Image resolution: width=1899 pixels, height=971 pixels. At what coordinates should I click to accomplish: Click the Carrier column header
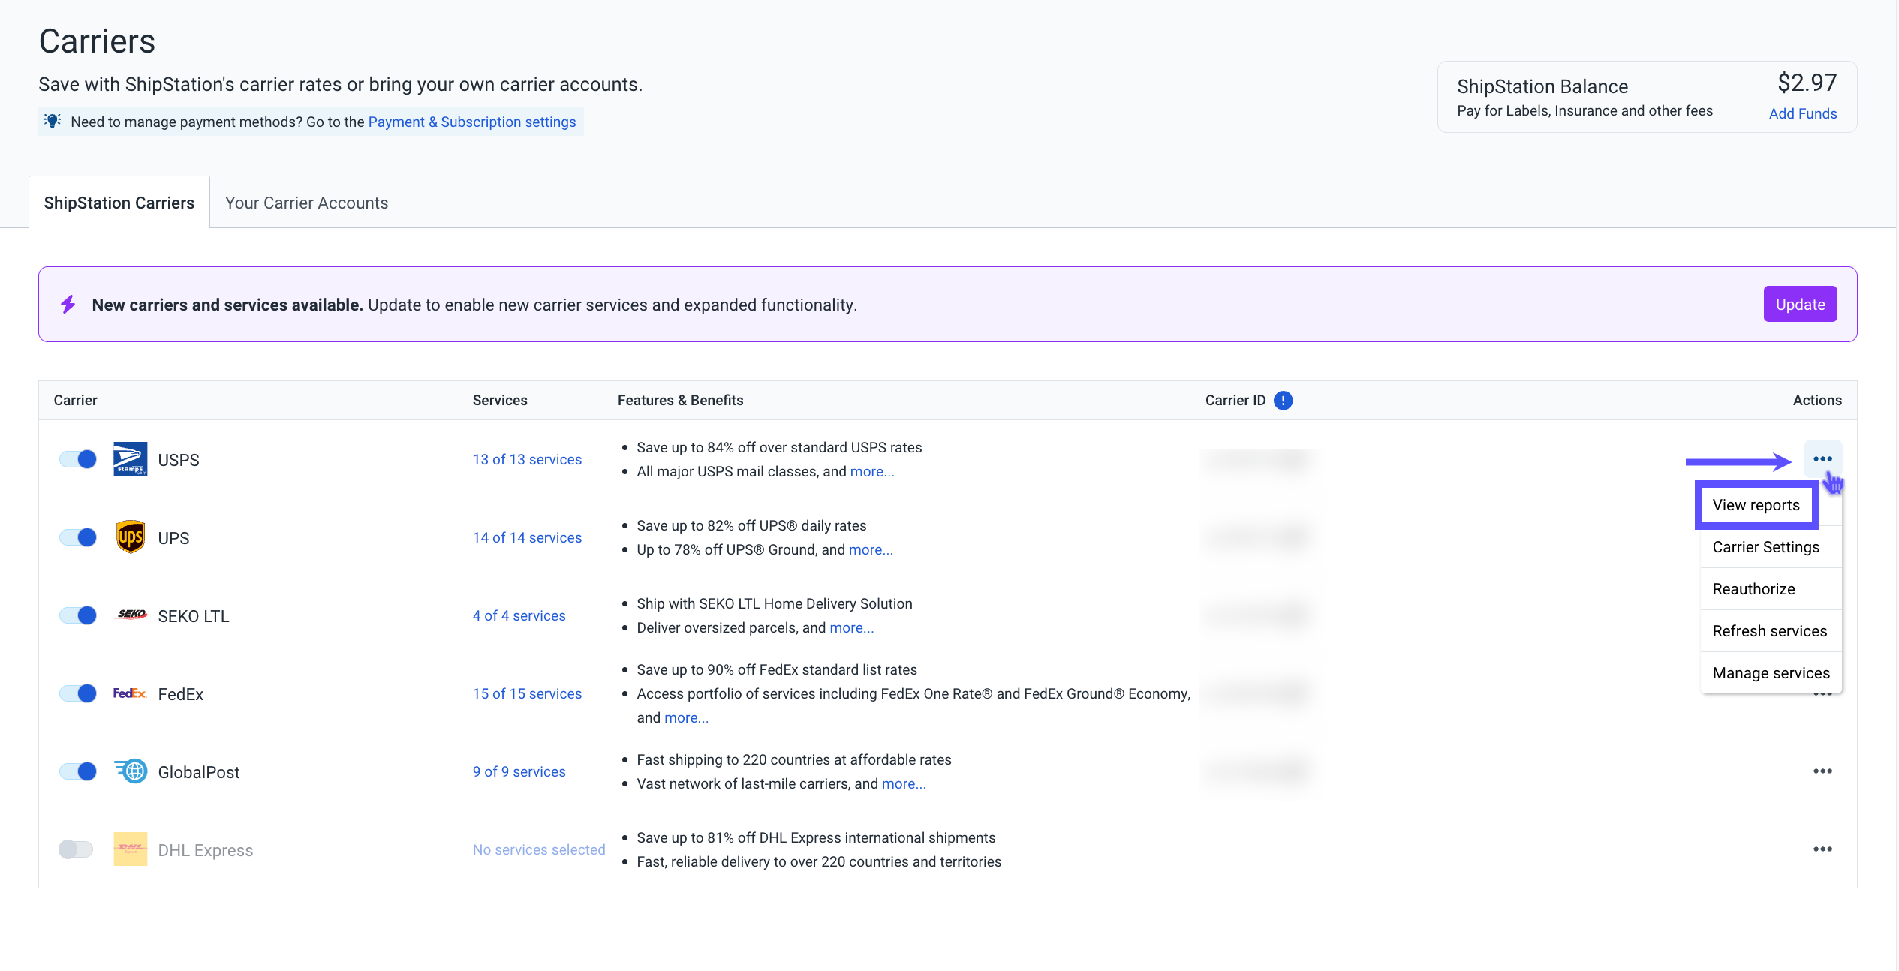coord(76,400)
